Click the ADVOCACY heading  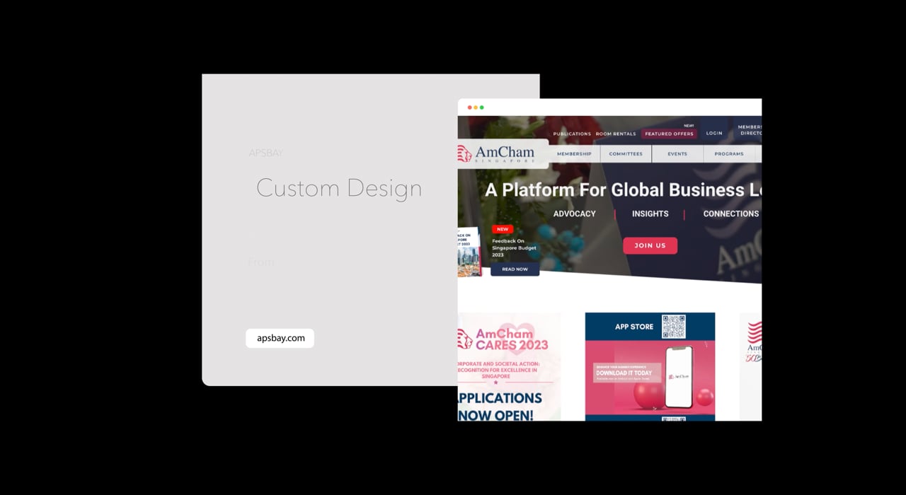click(574, 214)
